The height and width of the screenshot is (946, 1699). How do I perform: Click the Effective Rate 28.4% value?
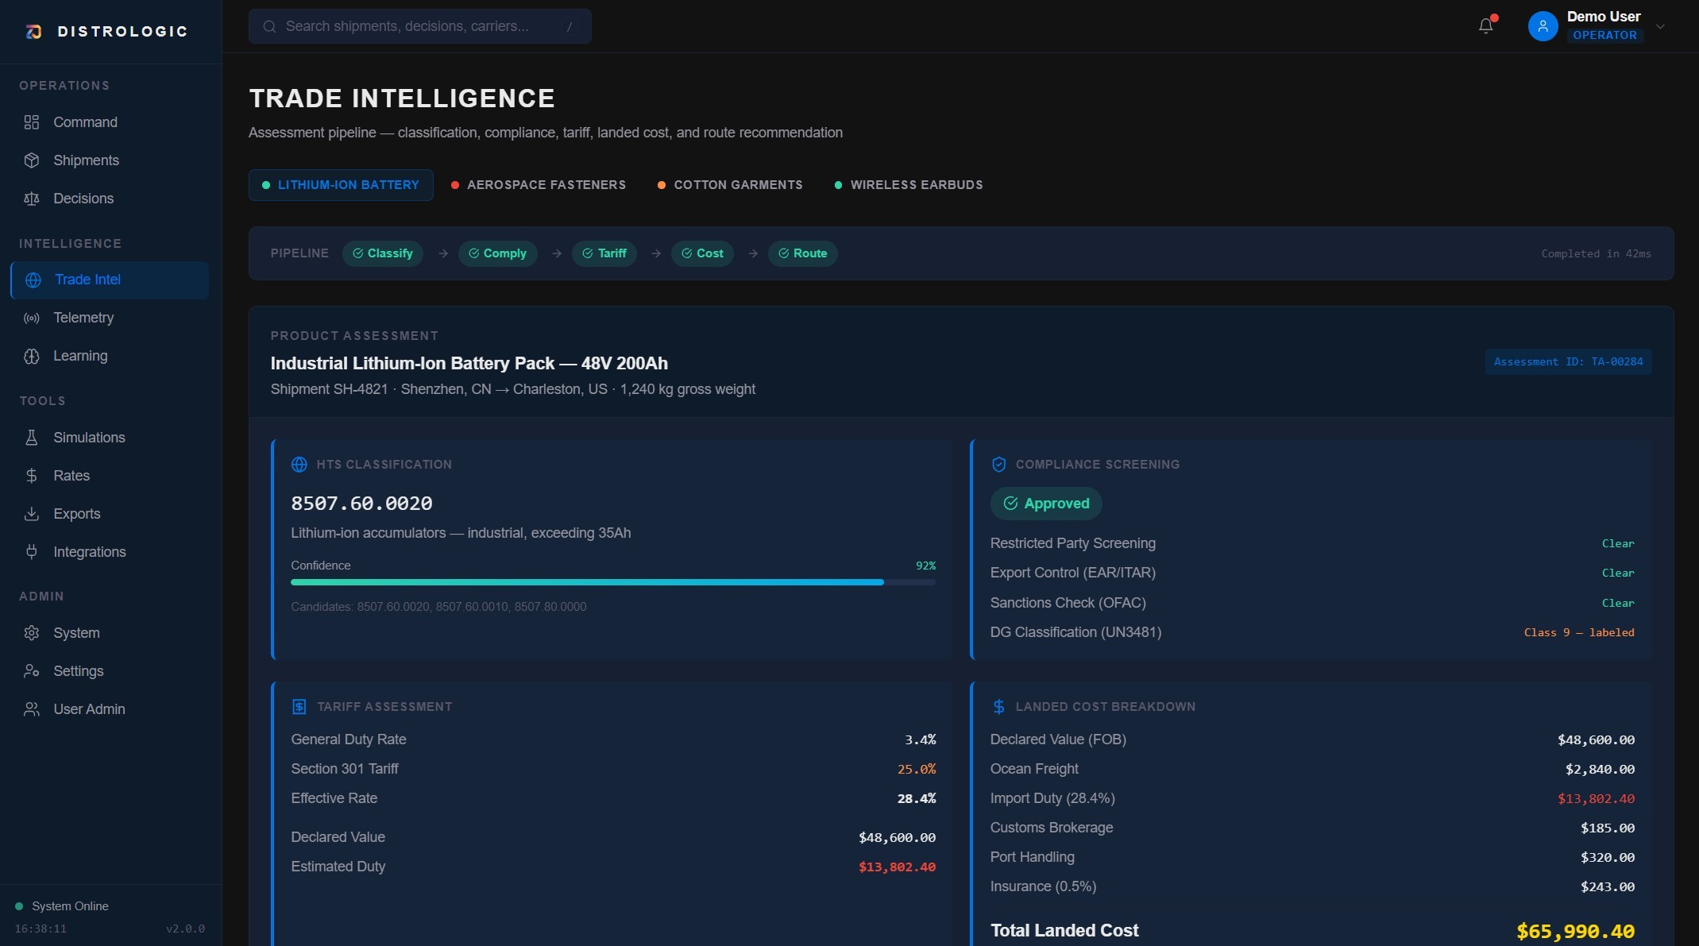pos(917,798)
